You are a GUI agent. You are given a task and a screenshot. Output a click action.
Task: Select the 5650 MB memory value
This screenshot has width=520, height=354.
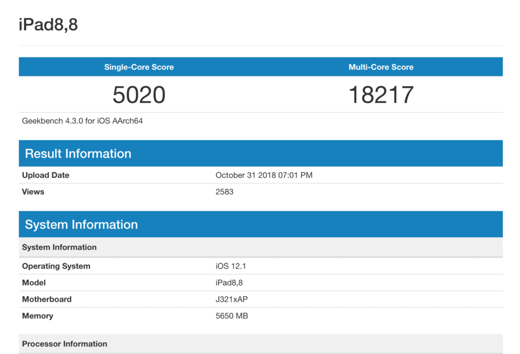click(x=232, y=316)
